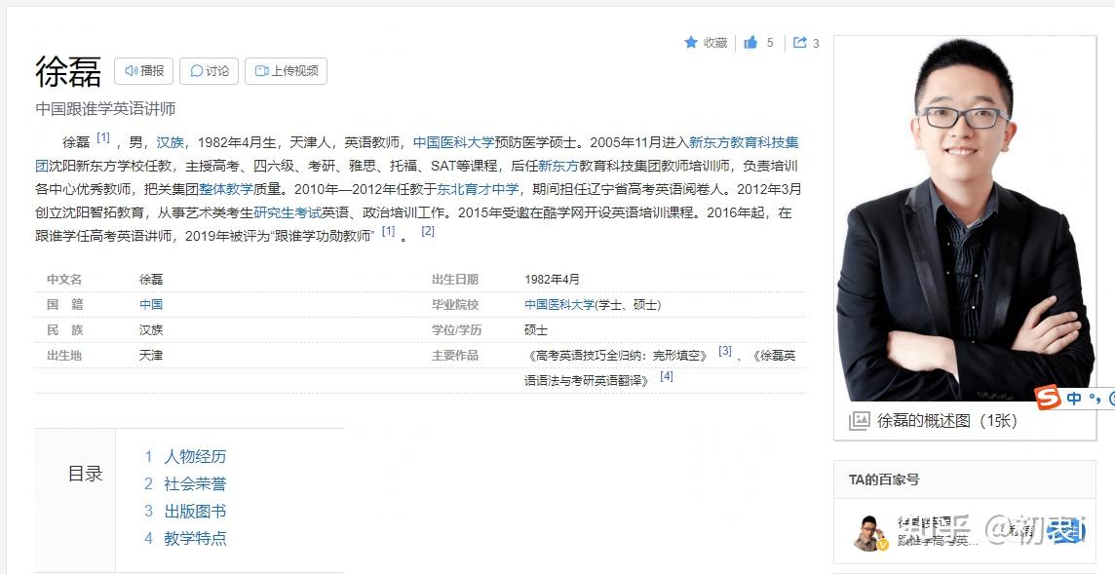Open the 徐磊的概述图 (1张) caption
Image resolution: width=1115 pixels, height=574 pixels.
point(947,421)
